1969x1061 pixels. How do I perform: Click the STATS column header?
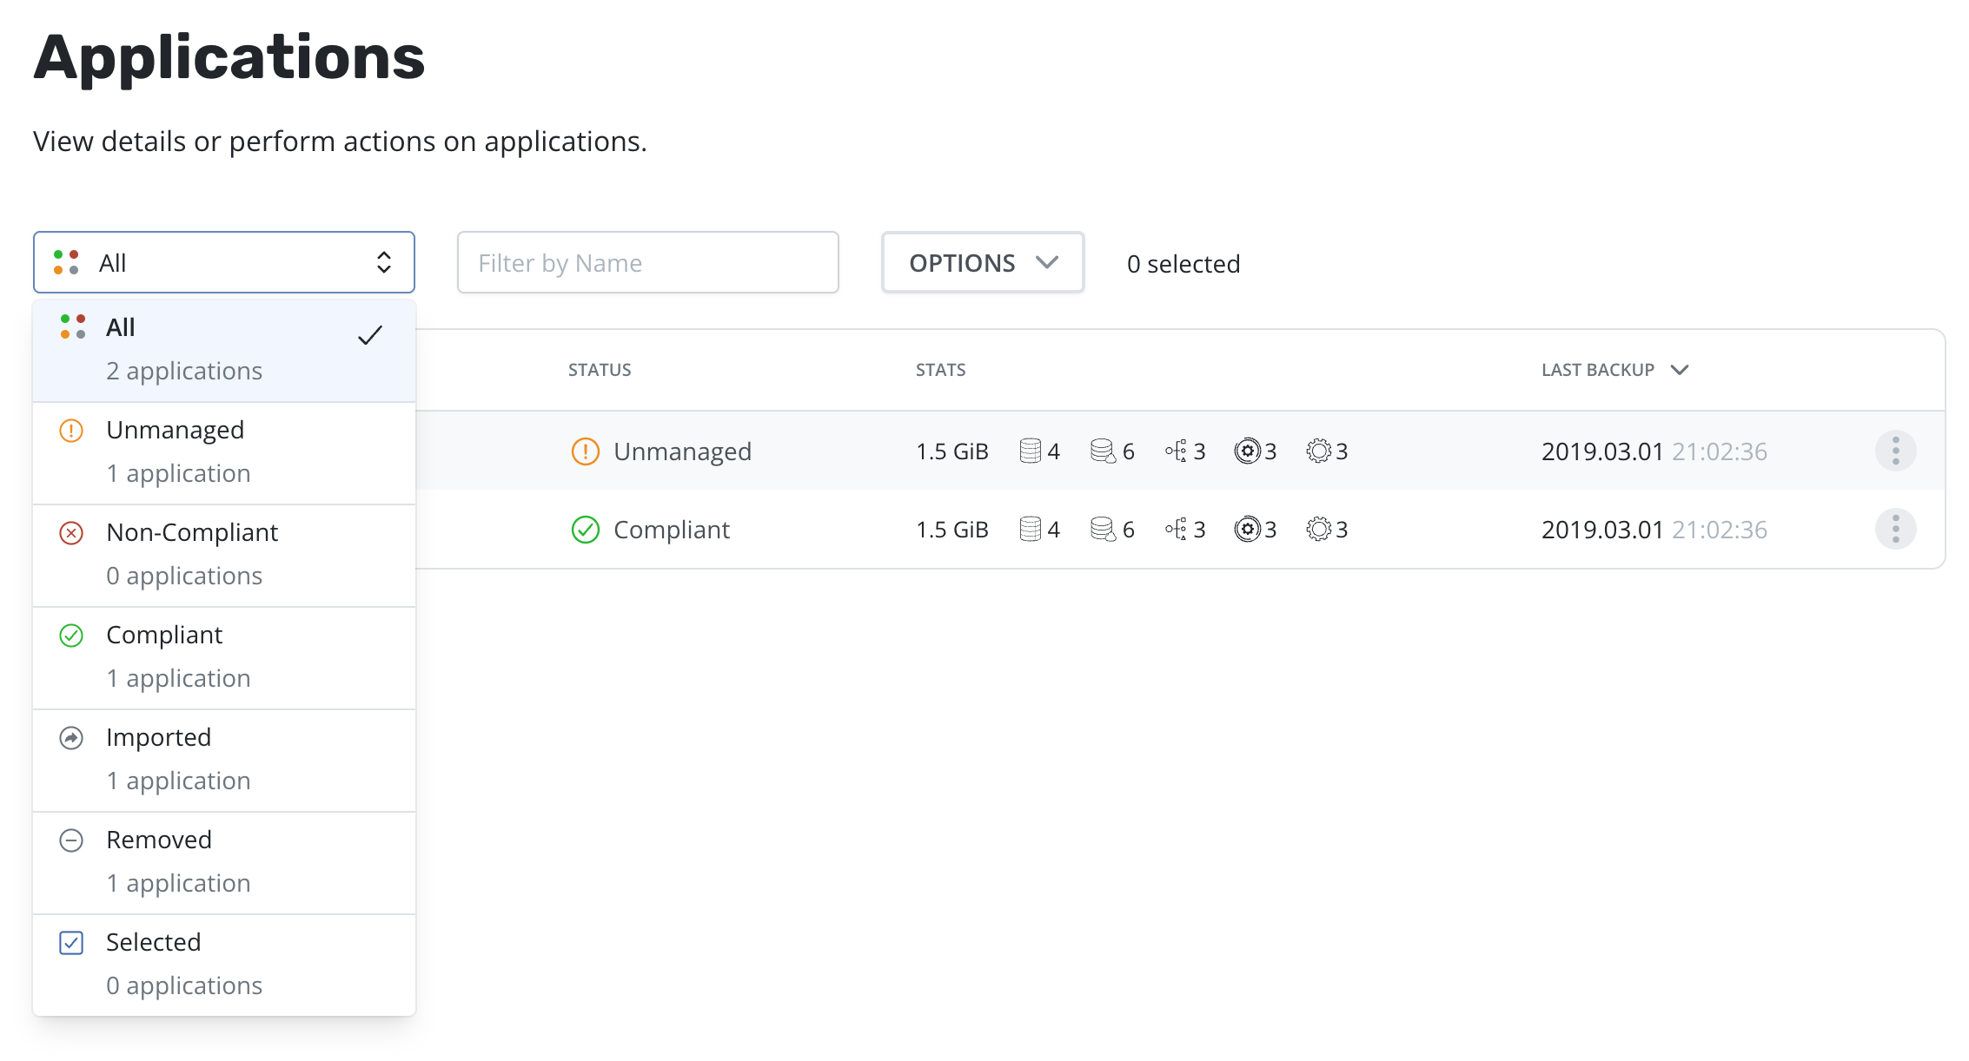point(940,370)
